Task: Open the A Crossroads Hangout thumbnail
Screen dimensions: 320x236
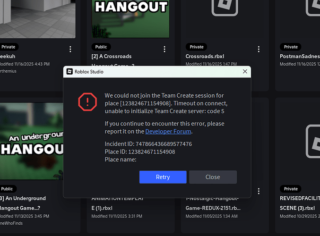Action: tap(130, 19)
